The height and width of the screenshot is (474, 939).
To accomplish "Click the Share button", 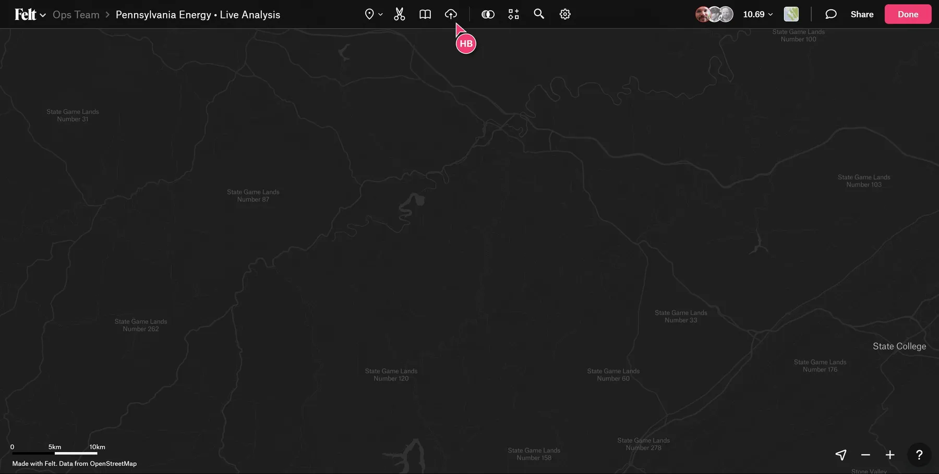I will point(862,14).
